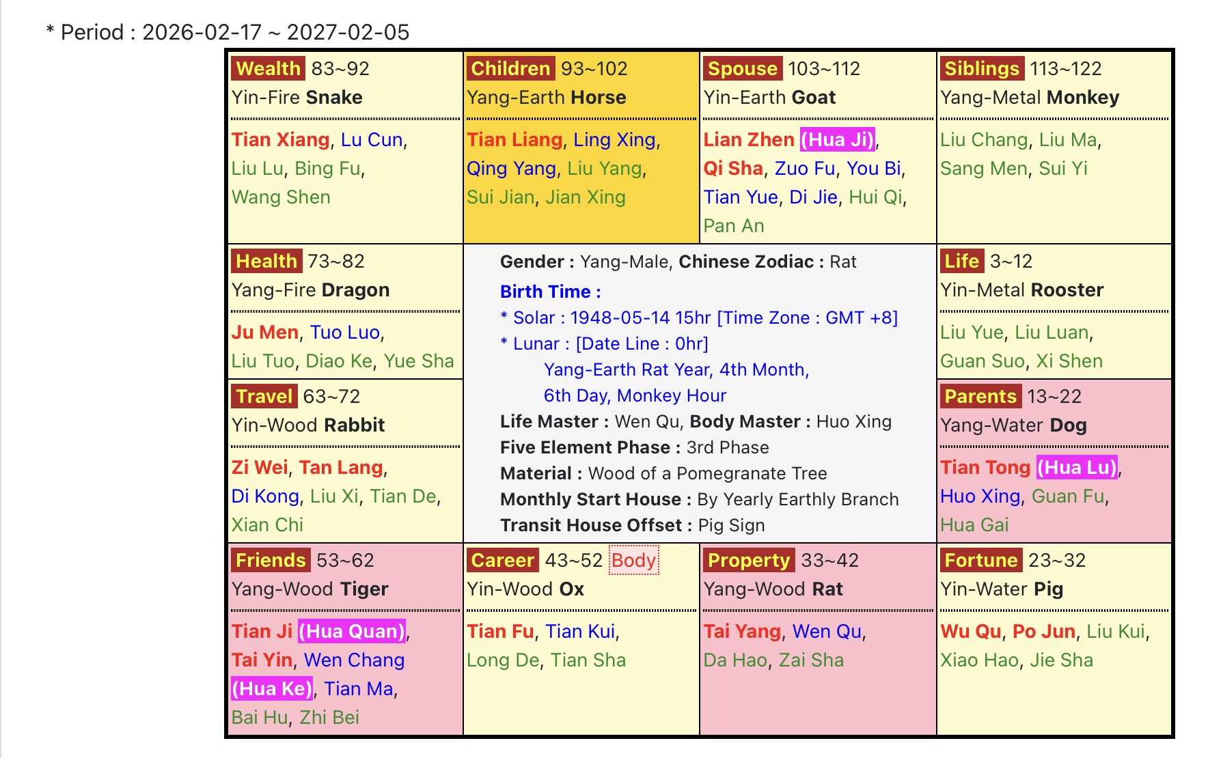Click the Career house label

tap(502, 560)
